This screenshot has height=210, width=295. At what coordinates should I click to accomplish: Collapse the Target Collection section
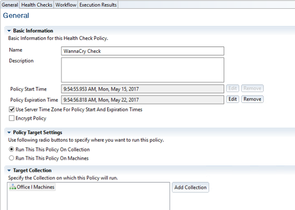click(x=9, y=170)
